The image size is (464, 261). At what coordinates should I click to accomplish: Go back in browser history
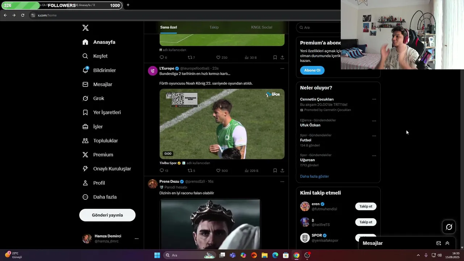coord(5,15)
